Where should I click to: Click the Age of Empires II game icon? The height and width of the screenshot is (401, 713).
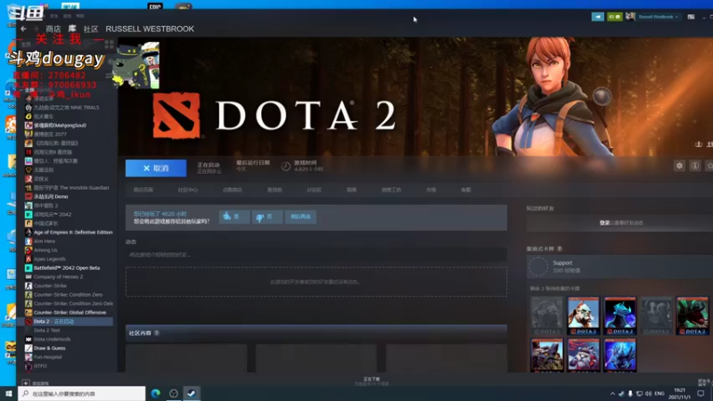tap(29, 232)
